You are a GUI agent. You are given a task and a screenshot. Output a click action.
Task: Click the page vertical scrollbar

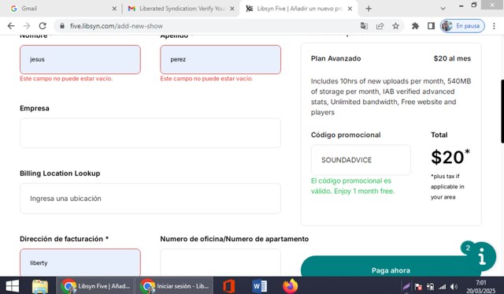[502, 111]
